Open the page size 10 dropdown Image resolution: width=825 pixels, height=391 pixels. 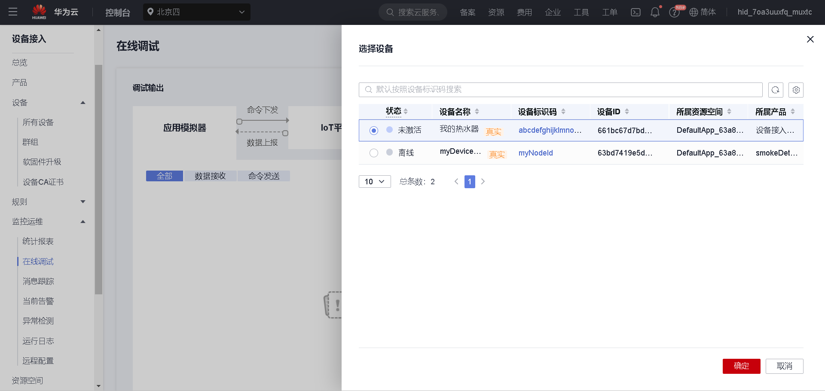click(375, 181)
